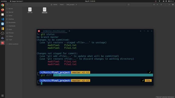
Task: Add a new terminal tab
Action: click(x=69, y=31)
